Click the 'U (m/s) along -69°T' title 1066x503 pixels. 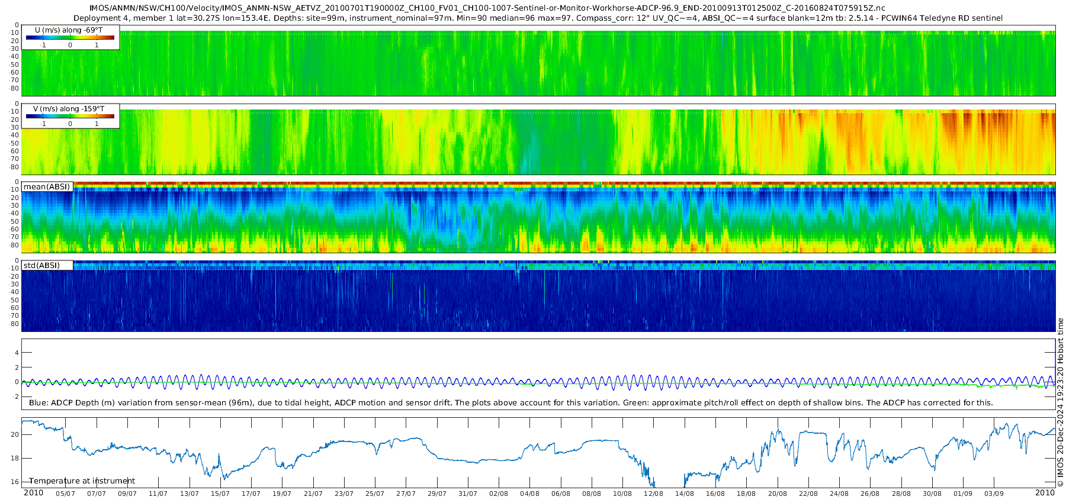tap(69, 30)
